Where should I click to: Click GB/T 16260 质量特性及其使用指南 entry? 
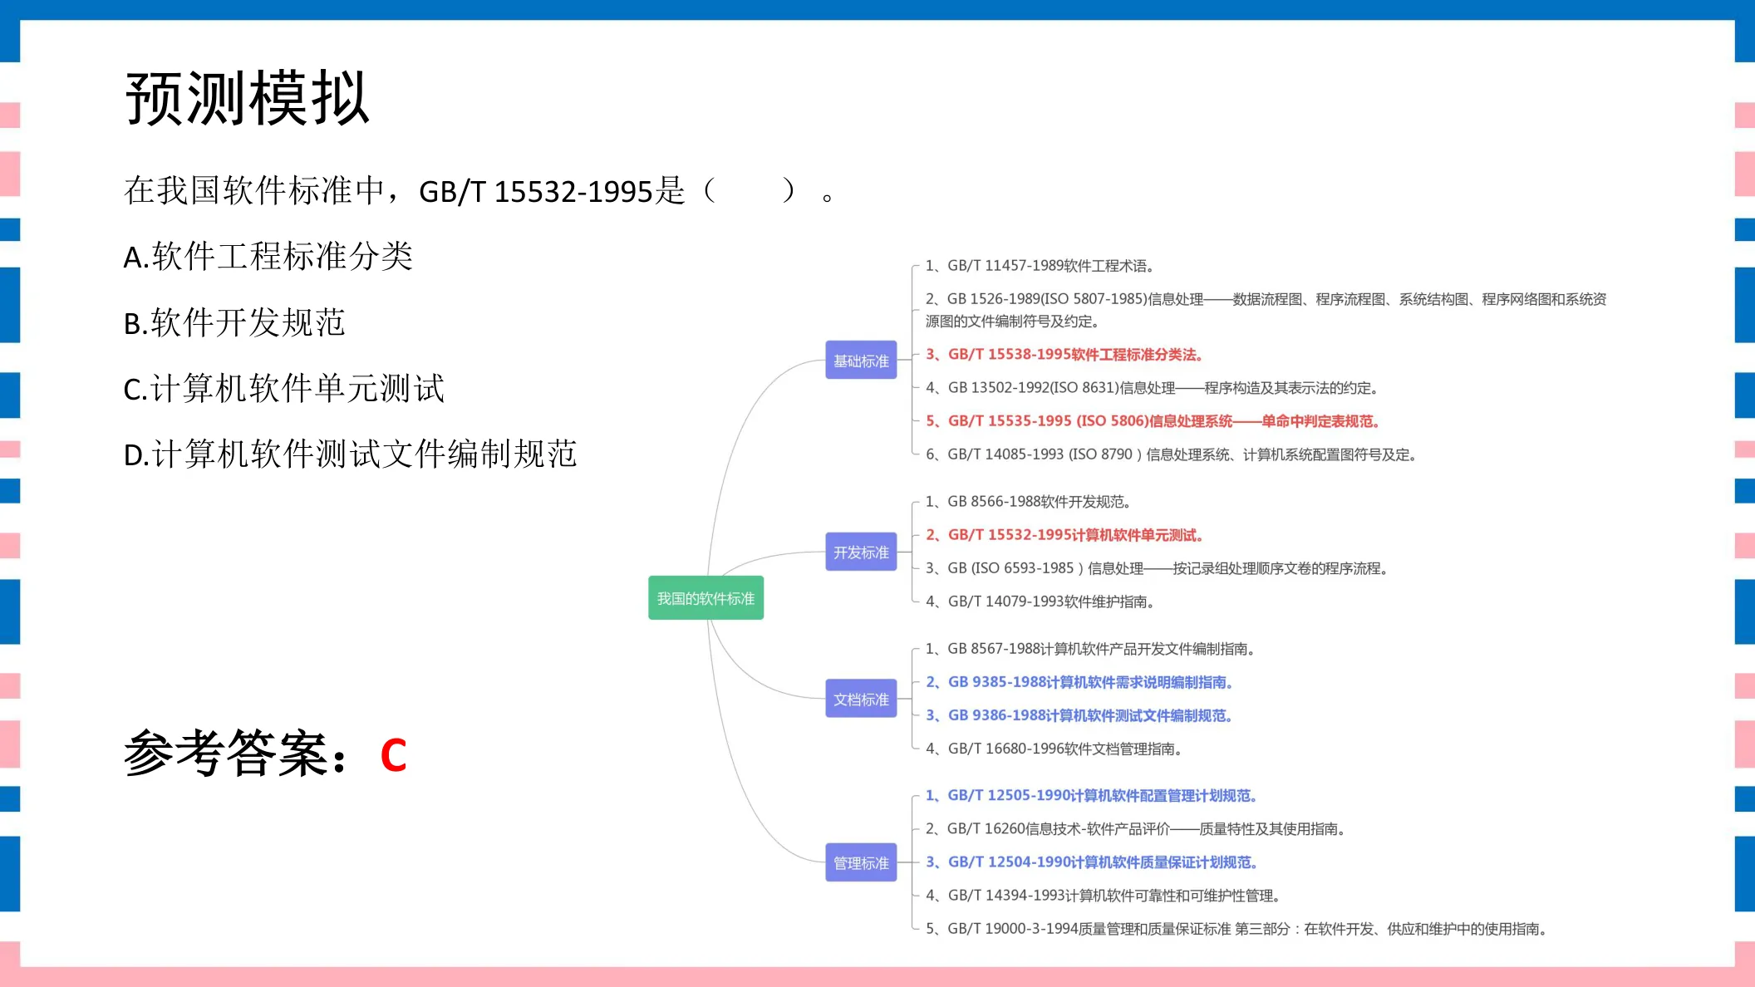(x=1136, y=829)
